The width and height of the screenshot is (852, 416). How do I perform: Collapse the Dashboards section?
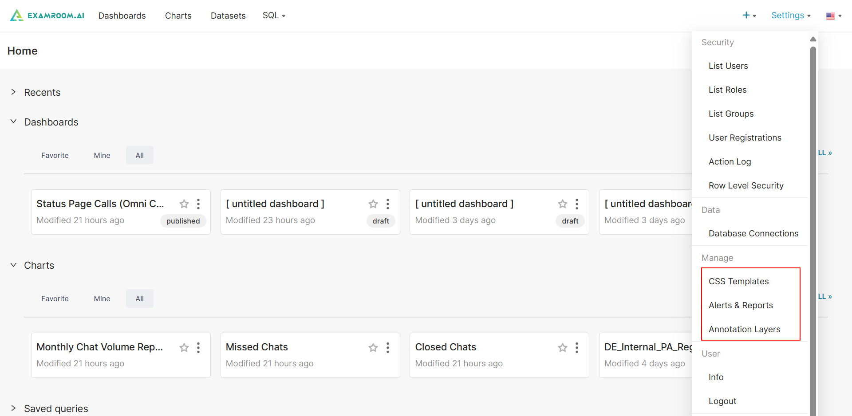tap(14, 122)
